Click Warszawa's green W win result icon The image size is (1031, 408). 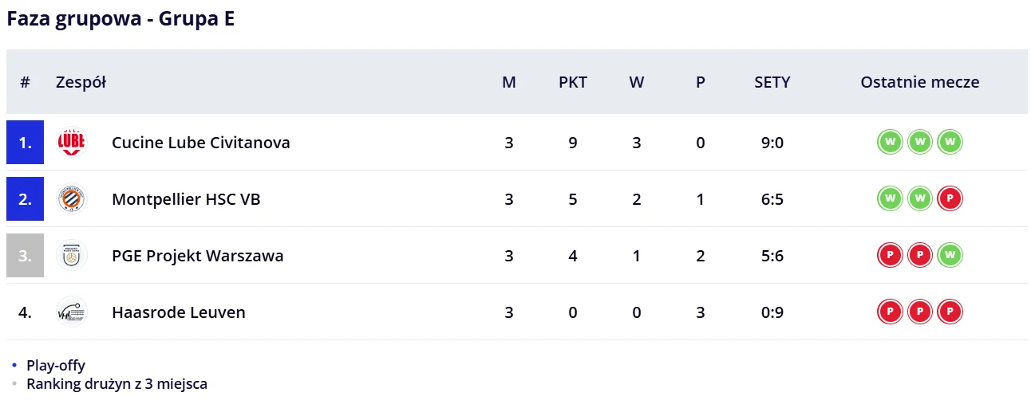(x=950, y=256)
